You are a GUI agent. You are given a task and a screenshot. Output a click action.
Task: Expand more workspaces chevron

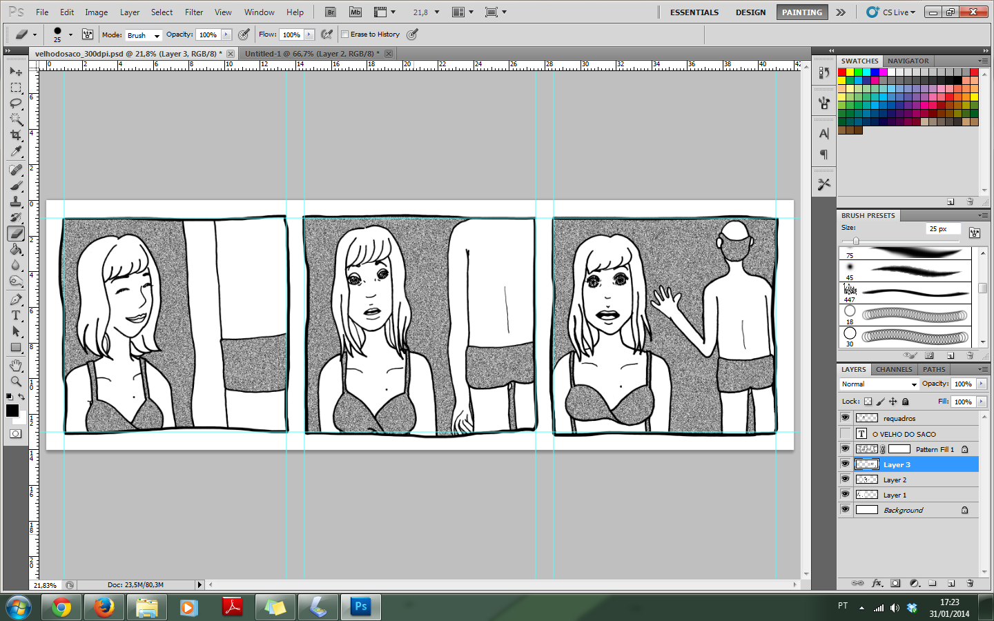(x=841, y=12)
